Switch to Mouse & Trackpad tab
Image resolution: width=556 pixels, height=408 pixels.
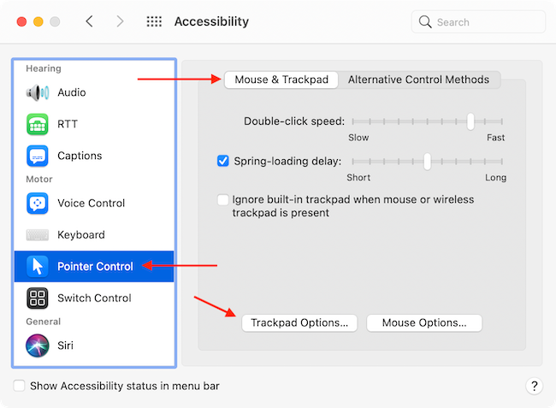click(x=281, y=80)
